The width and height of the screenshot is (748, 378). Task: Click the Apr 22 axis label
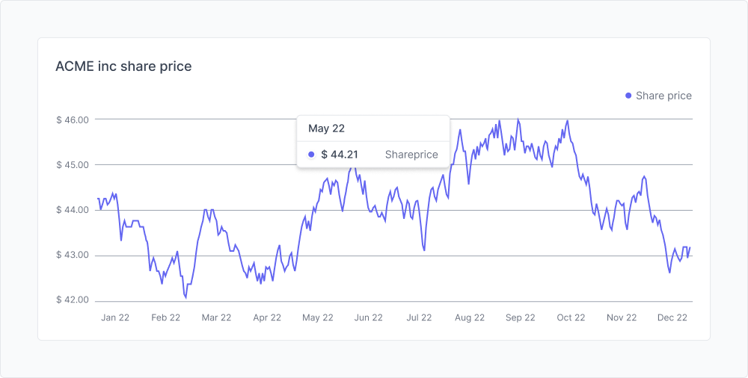click(x=267, y=317)
